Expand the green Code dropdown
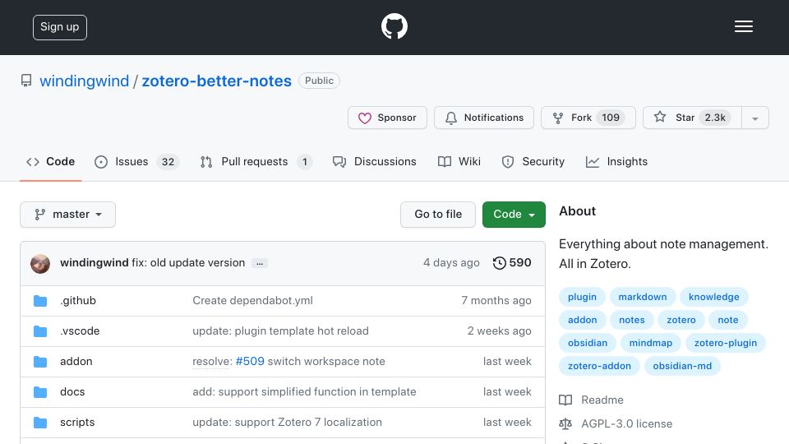 pos(514,215)
